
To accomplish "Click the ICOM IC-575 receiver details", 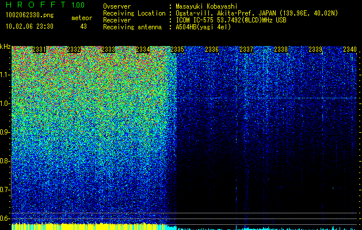I will coord(231,20).
